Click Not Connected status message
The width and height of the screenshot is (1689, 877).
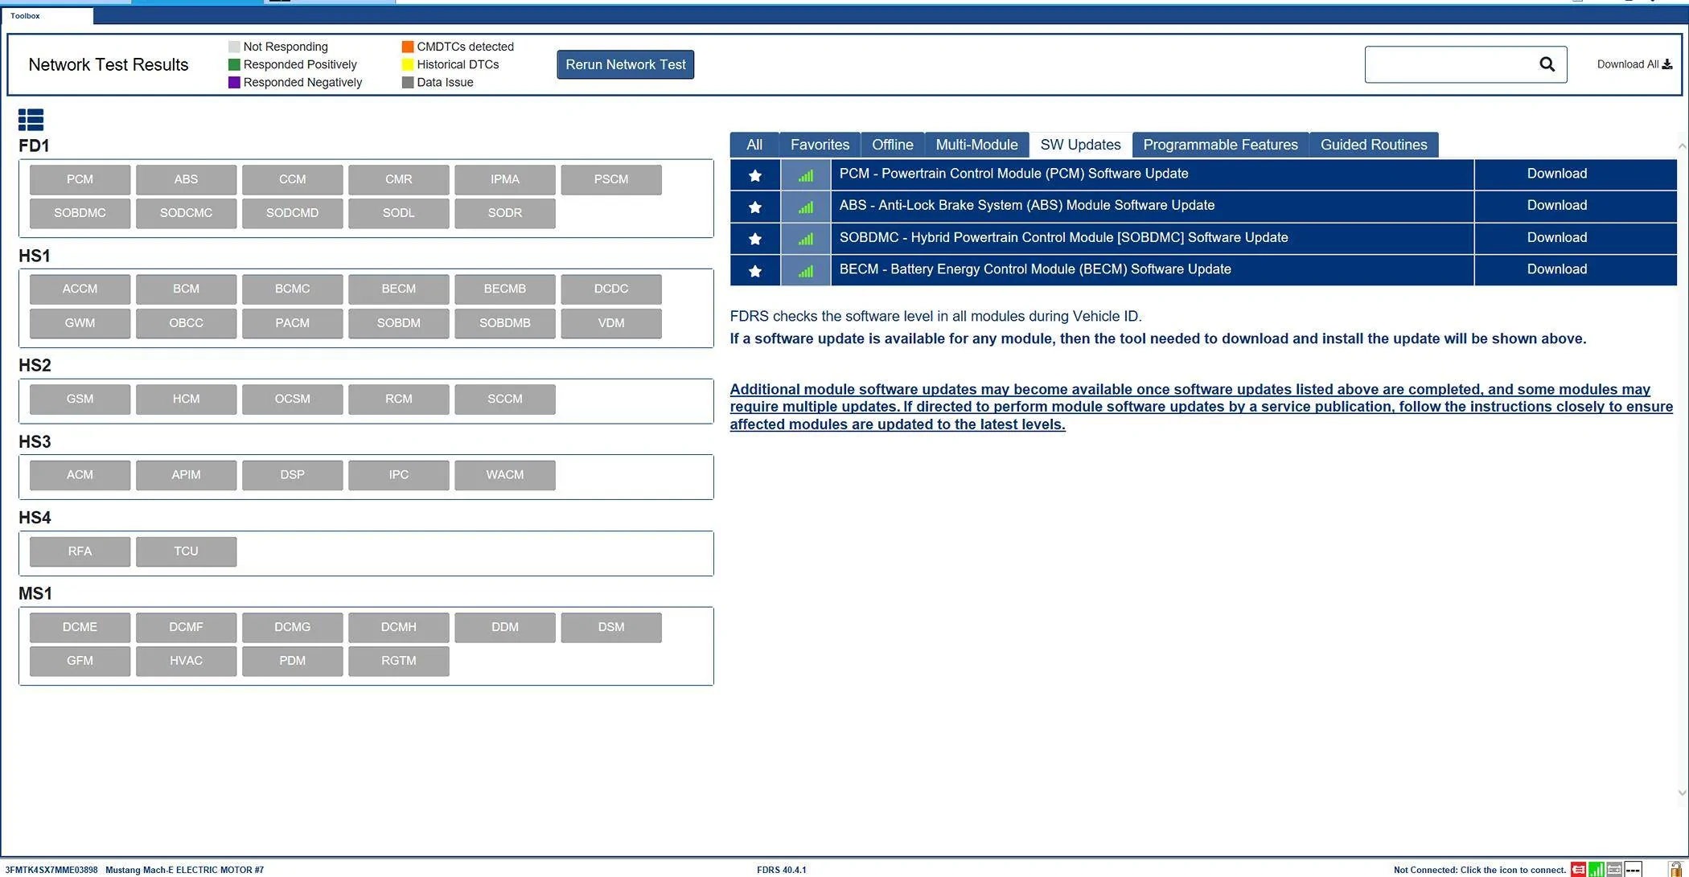[1479, 870]
